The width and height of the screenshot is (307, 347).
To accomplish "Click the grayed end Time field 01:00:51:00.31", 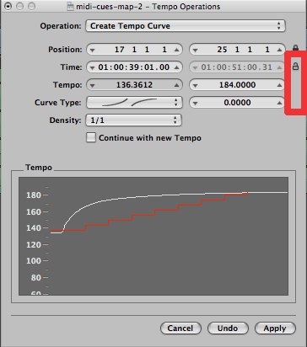I will tap(237, 67).
